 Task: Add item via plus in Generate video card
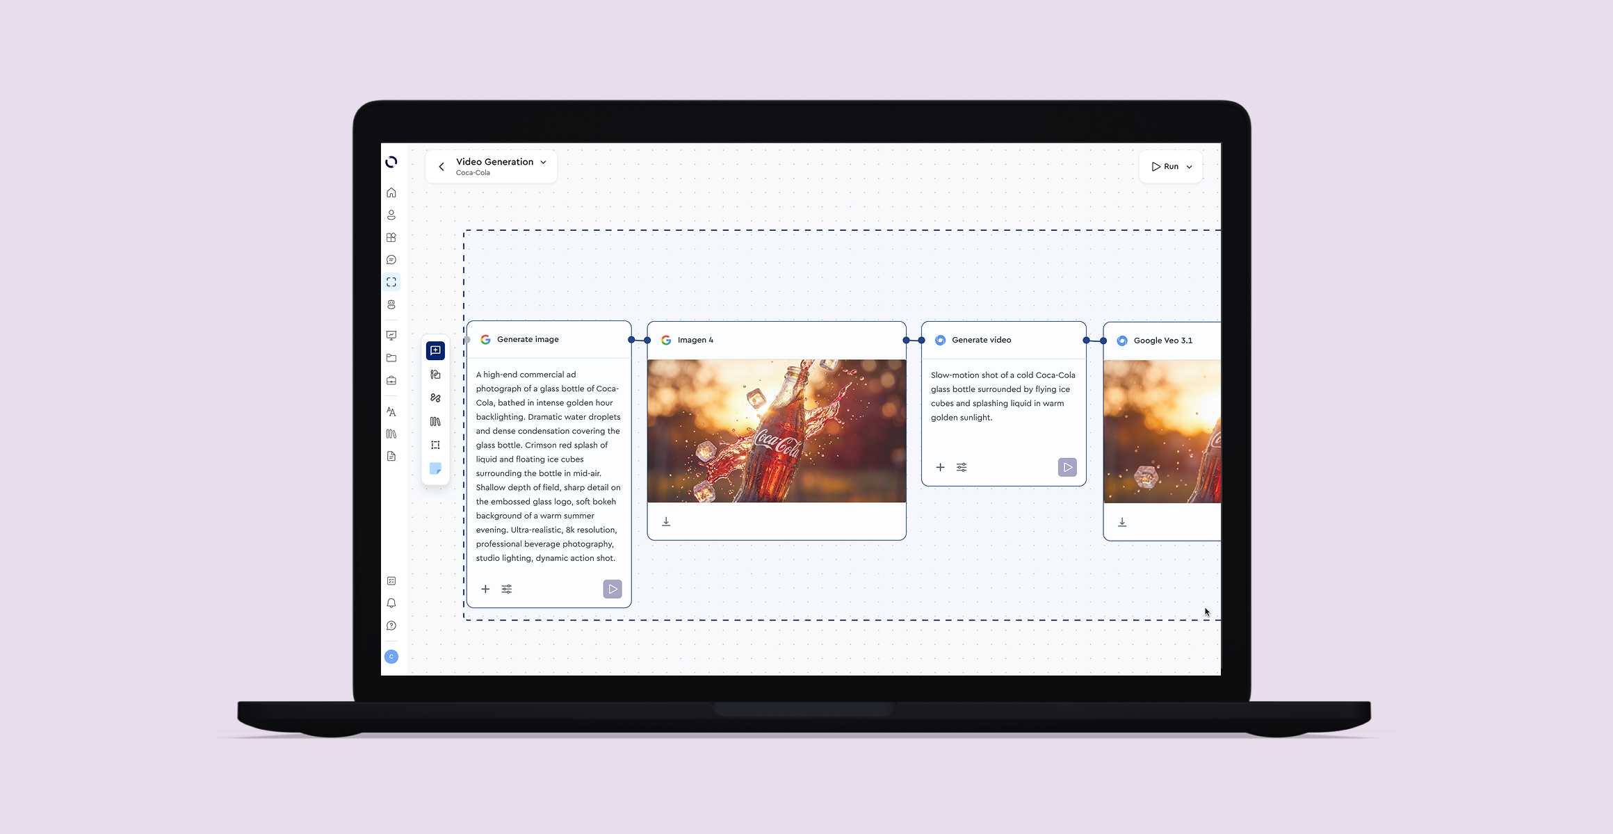[940, 468]
